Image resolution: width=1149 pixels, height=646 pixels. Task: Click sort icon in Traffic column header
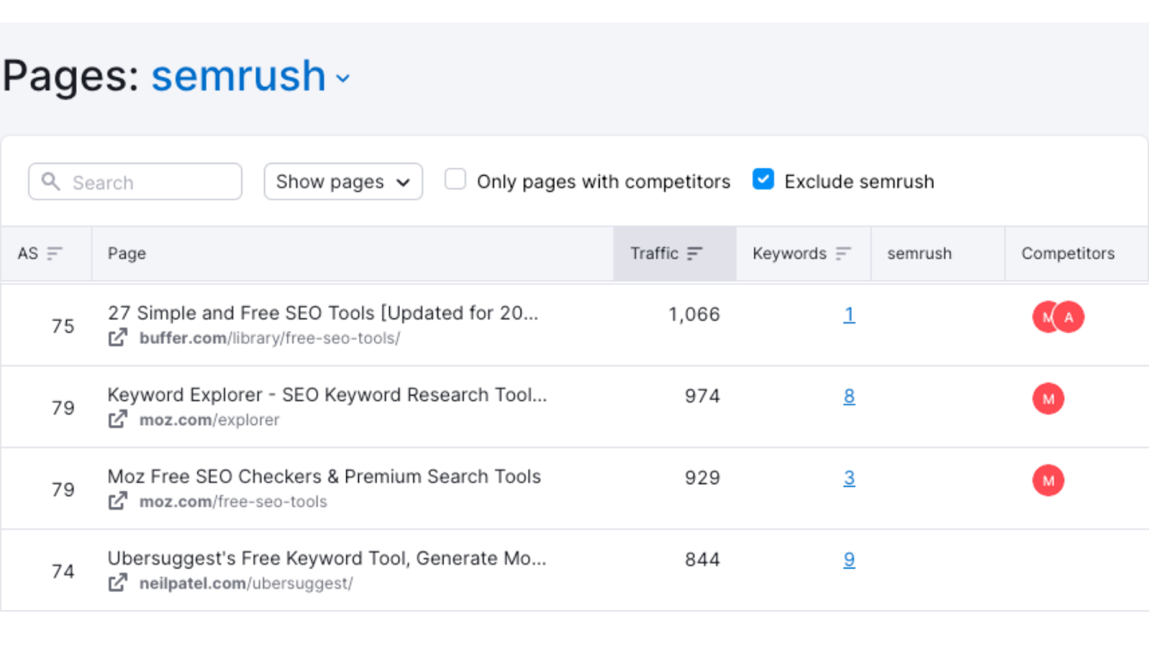[x=694, y=253]
